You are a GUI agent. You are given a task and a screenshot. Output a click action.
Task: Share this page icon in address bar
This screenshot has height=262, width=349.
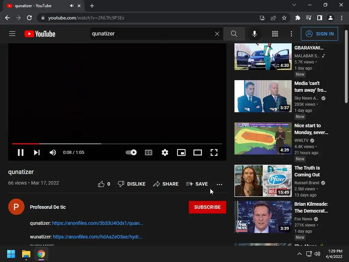coord(273,18)
